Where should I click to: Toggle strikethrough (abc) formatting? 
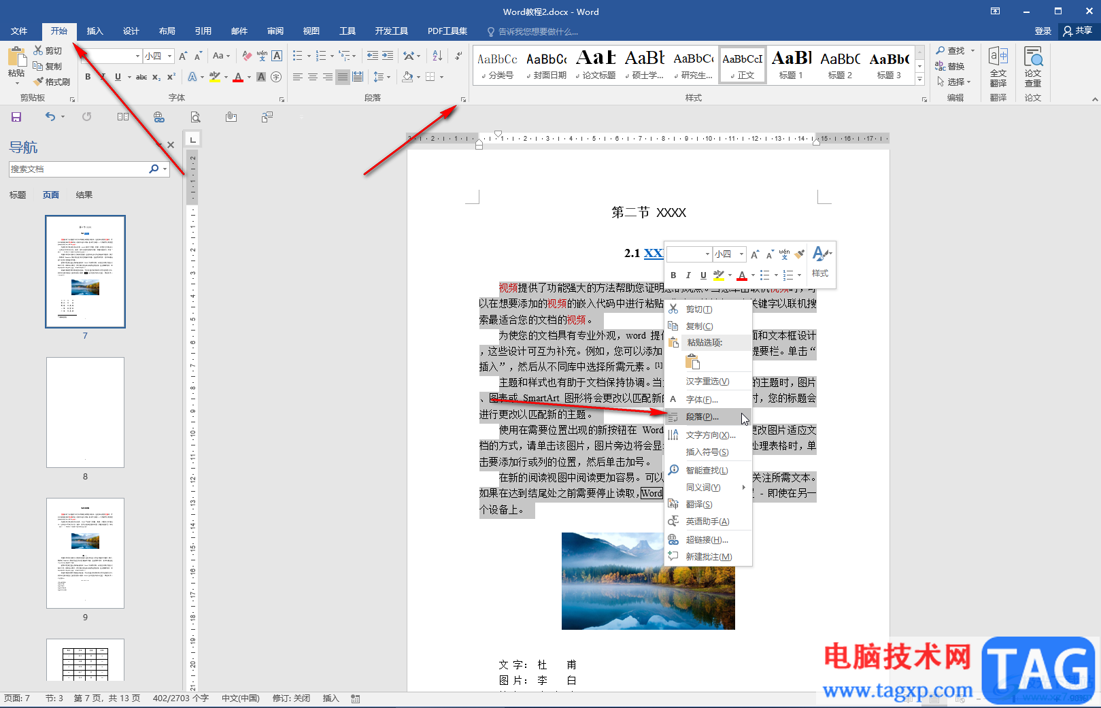(141, 77)
